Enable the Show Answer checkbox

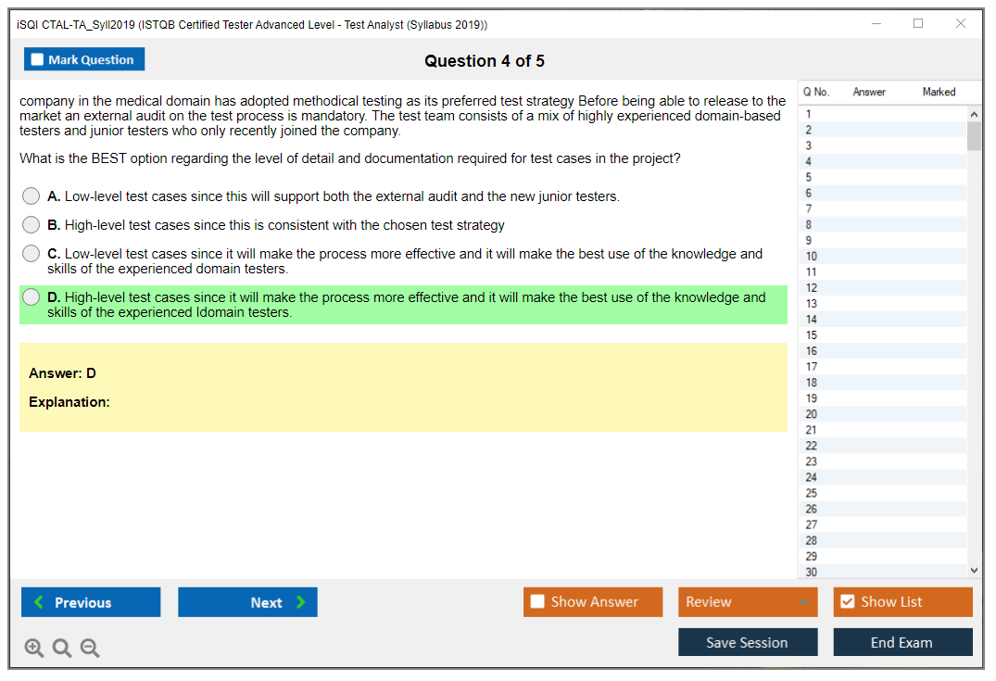point(537,602)
